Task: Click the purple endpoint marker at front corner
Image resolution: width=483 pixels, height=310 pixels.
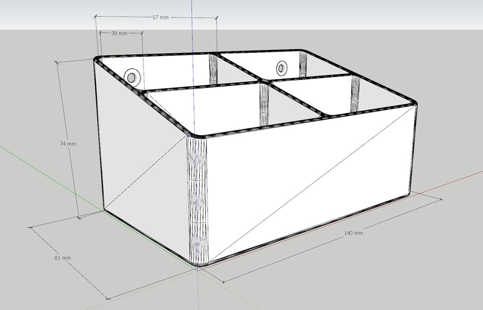Action: coord(189,136)
